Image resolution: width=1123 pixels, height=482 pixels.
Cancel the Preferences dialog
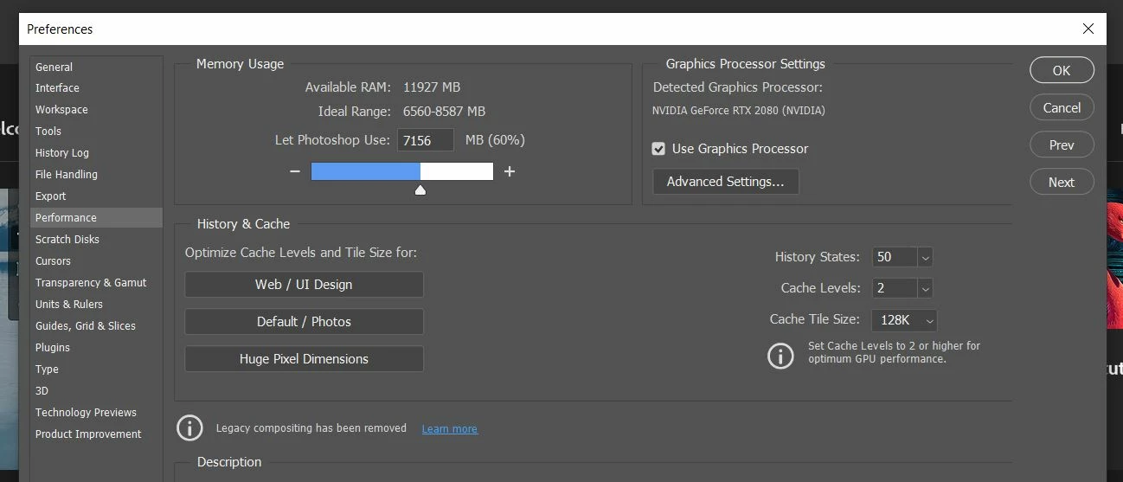coord(1062,108)
